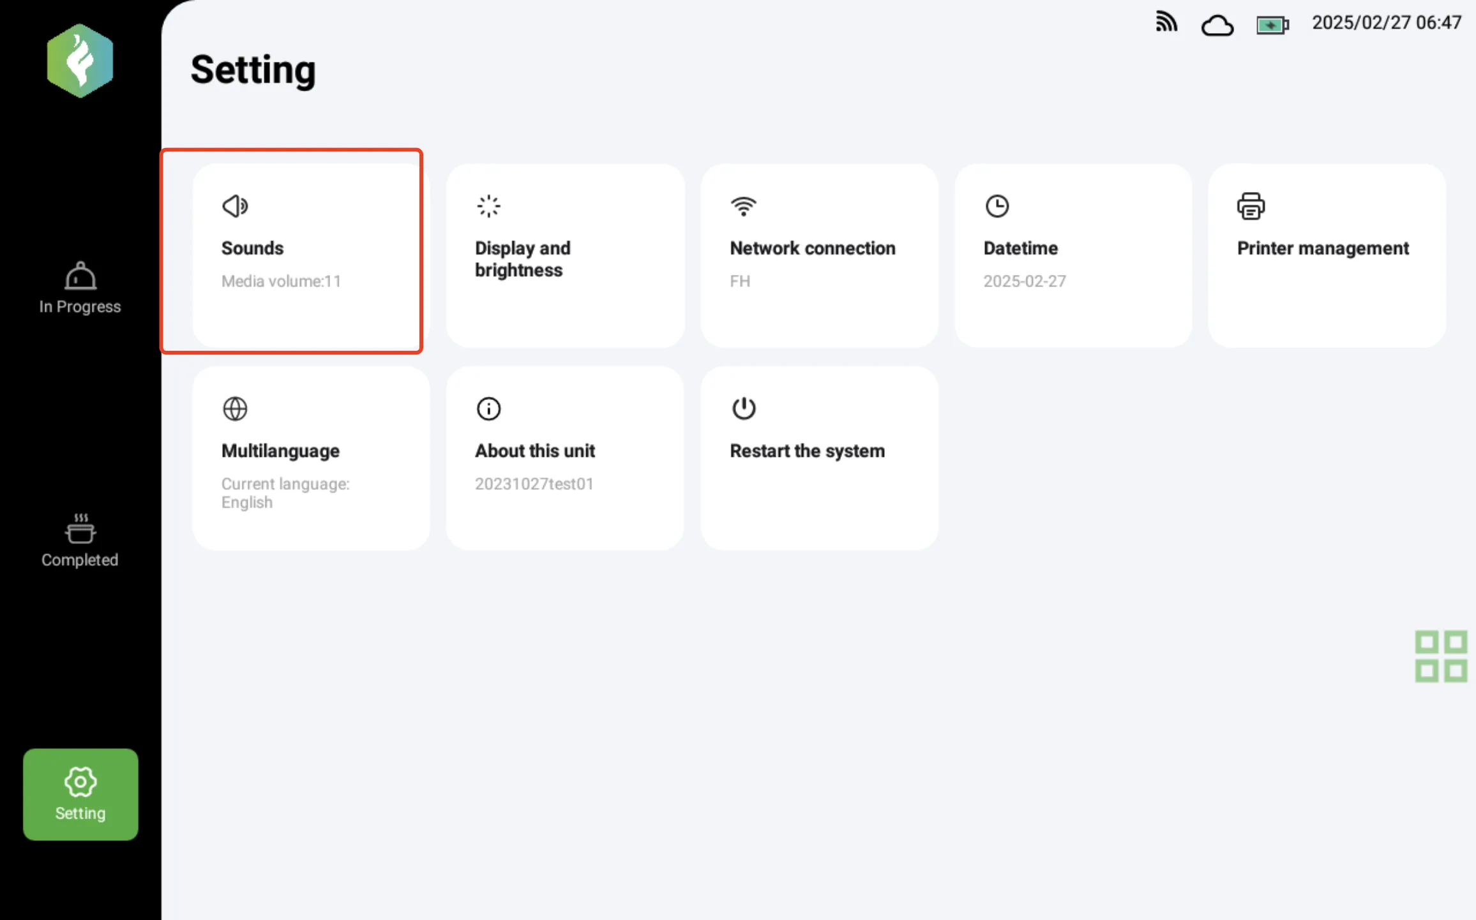The width and height of the screenshot is (1476, 920).
Task: Click the brightness sun icon
Action: tap(488, 206)
